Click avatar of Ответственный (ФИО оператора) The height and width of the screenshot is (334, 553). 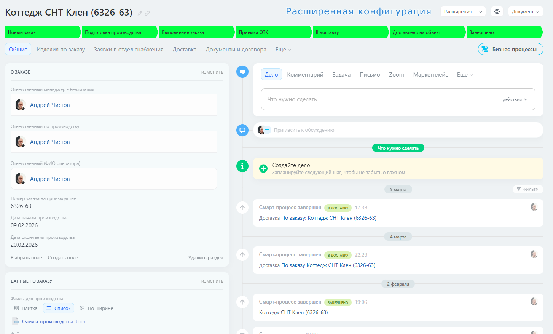21,179
